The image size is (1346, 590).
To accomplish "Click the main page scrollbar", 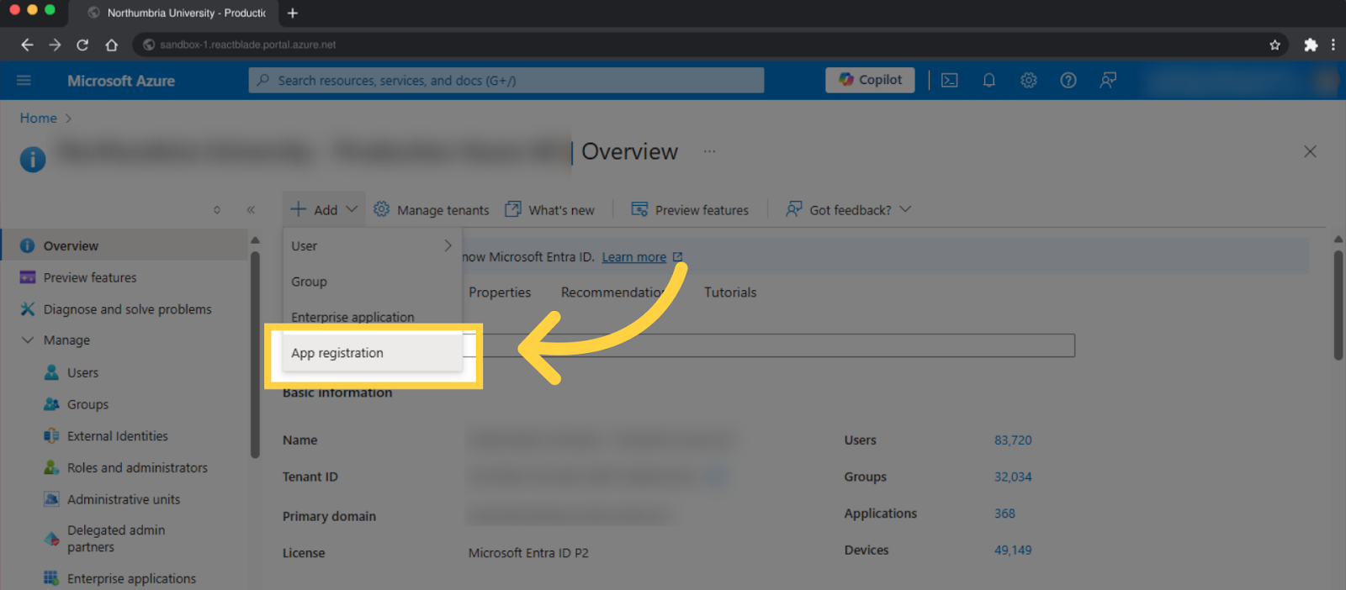I will (1338, 304).
